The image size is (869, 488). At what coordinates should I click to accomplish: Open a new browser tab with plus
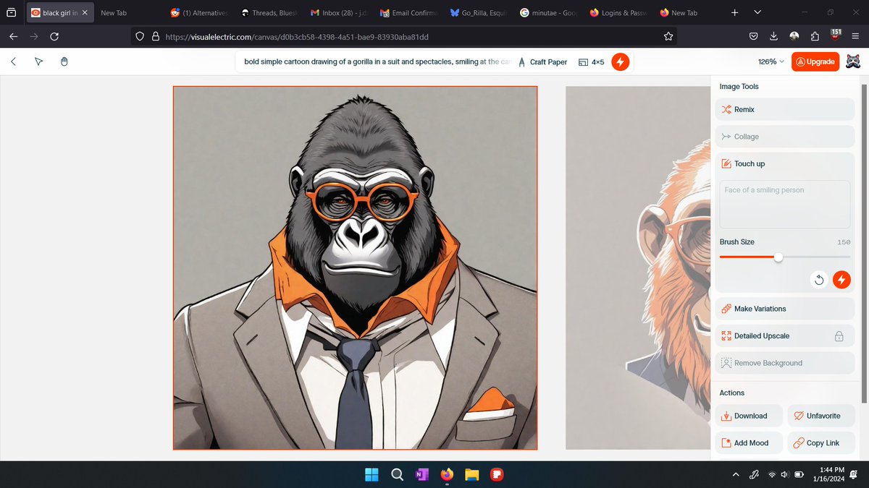point(735,13)
